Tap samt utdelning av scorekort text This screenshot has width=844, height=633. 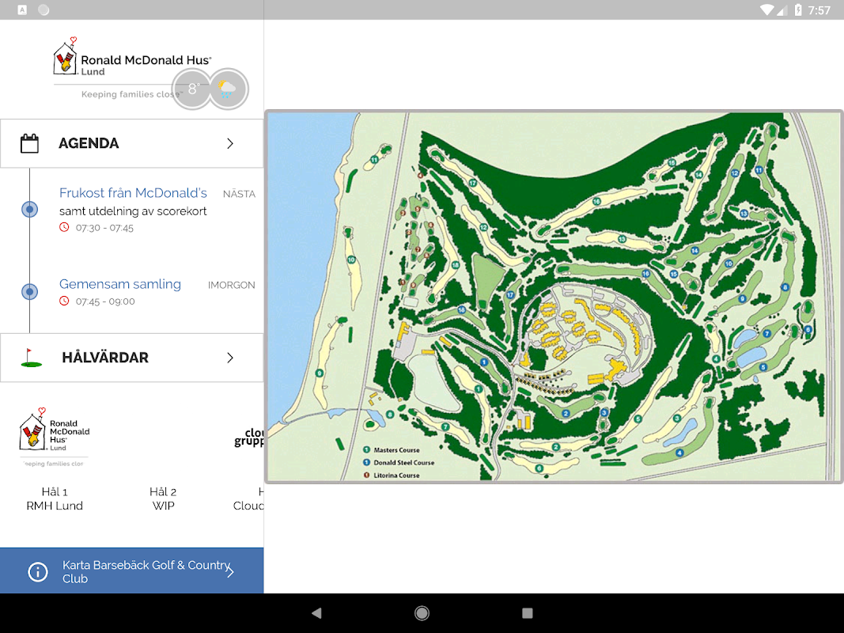(133, 211)
